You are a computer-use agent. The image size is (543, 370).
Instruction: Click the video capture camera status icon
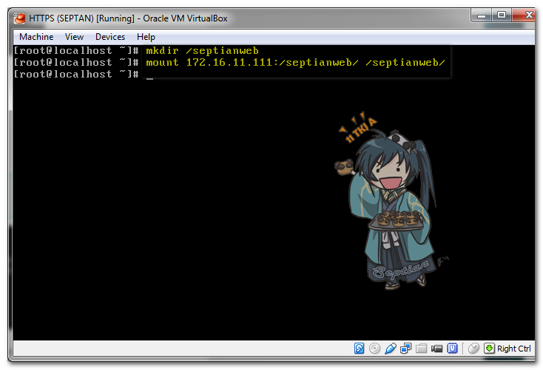click(436, 349)
